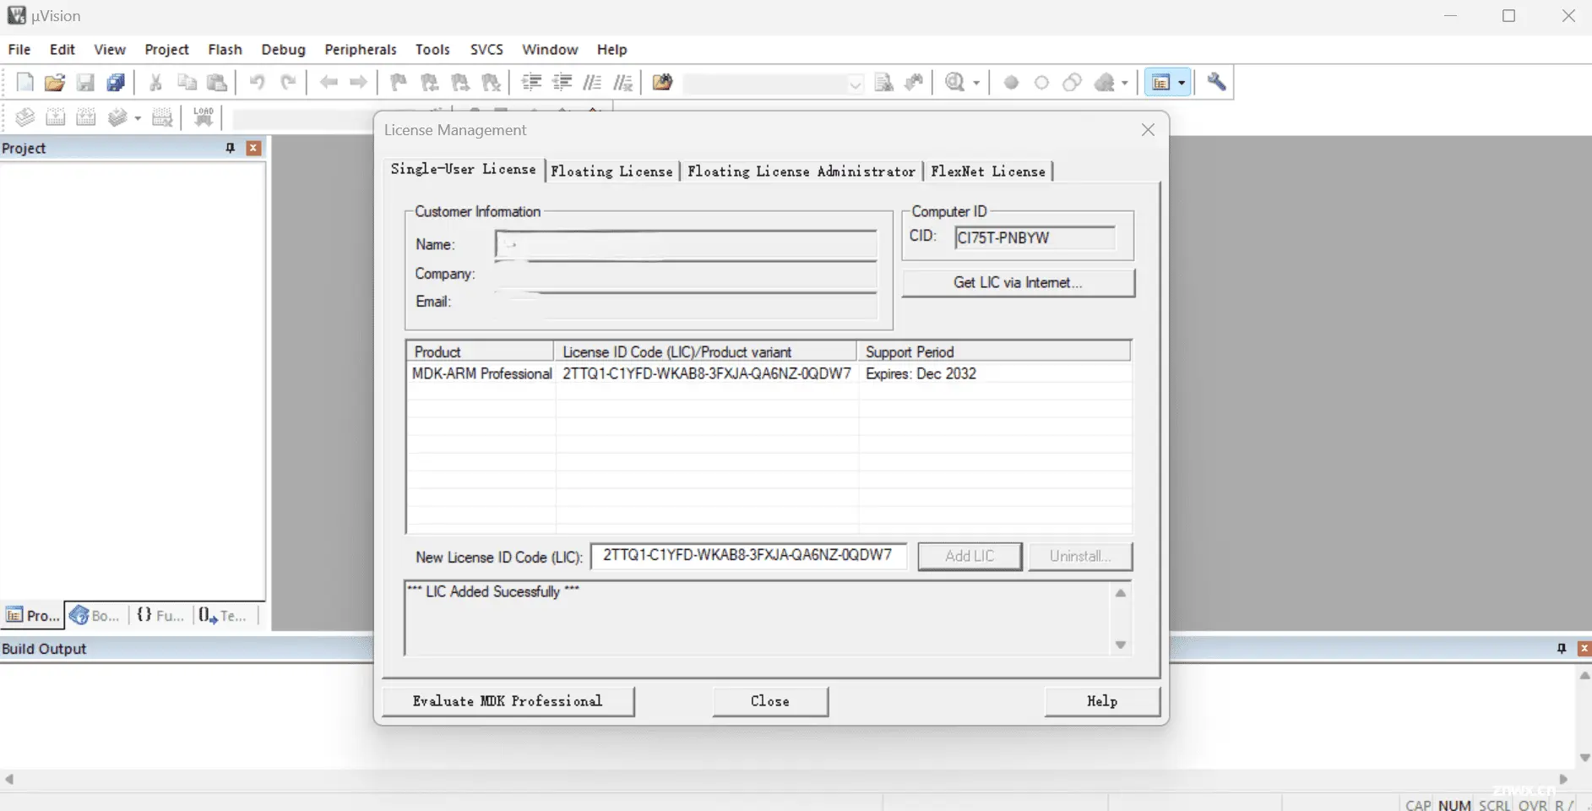Switch to Floating License Administrator tab
Viewport: 1592px width, 811px height.
pos(801,171)
